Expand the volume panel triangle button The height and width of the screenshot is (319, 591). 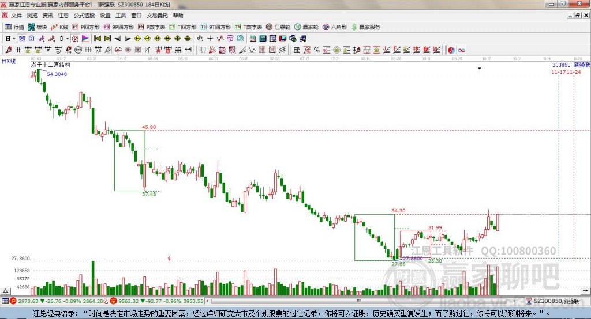[x=5, y=291]
